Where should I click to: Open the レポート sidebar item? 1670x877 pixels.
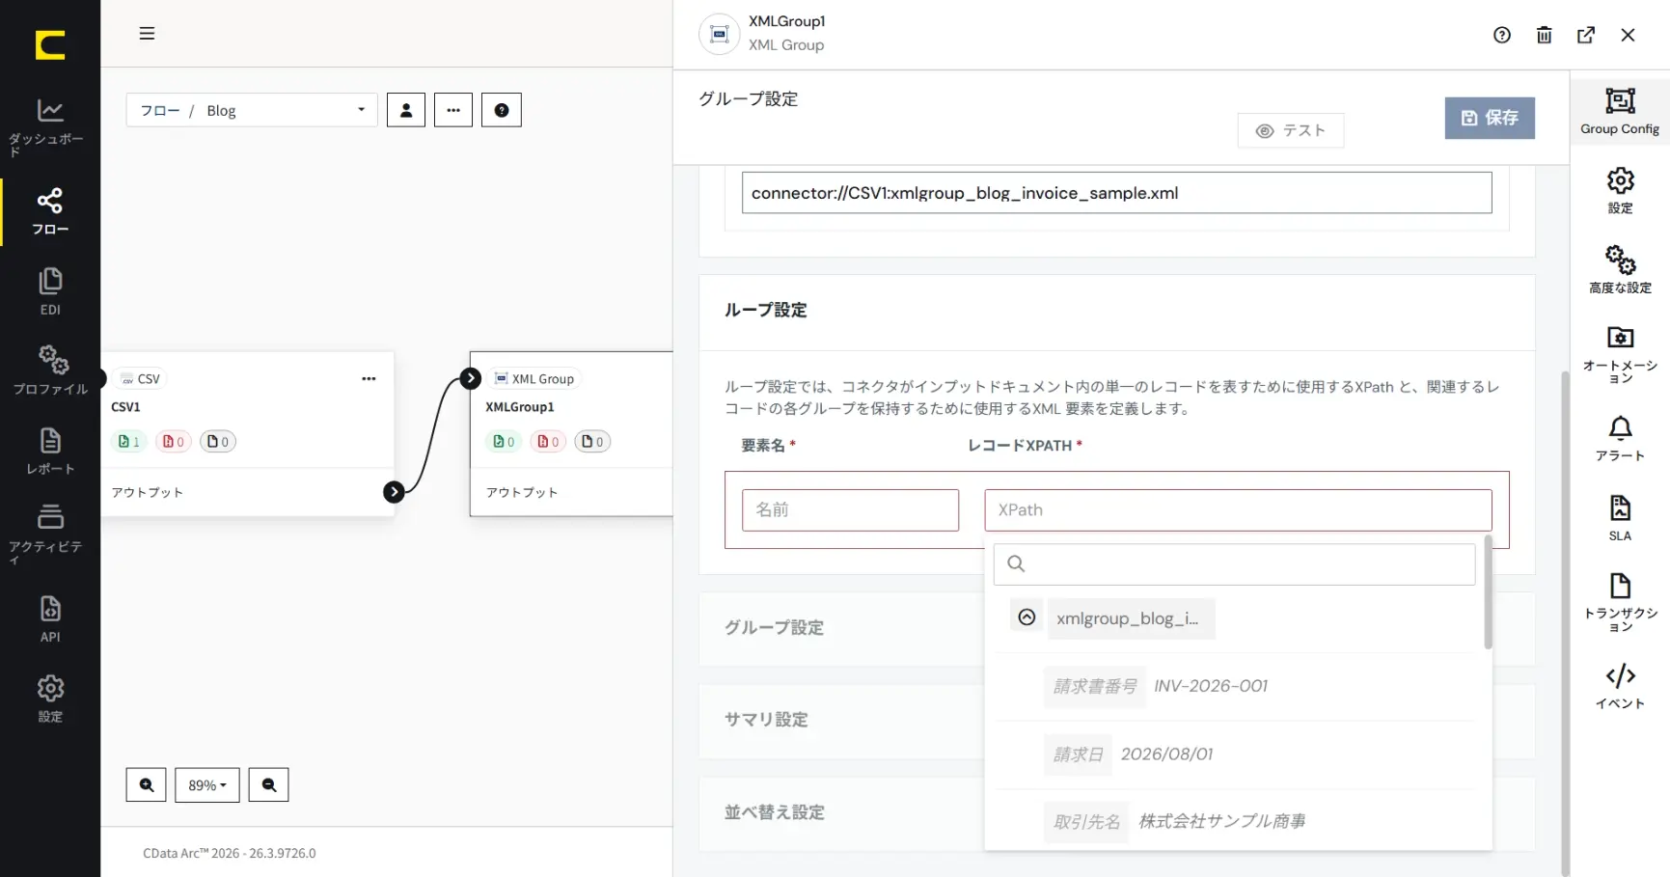tap(50, 452)
